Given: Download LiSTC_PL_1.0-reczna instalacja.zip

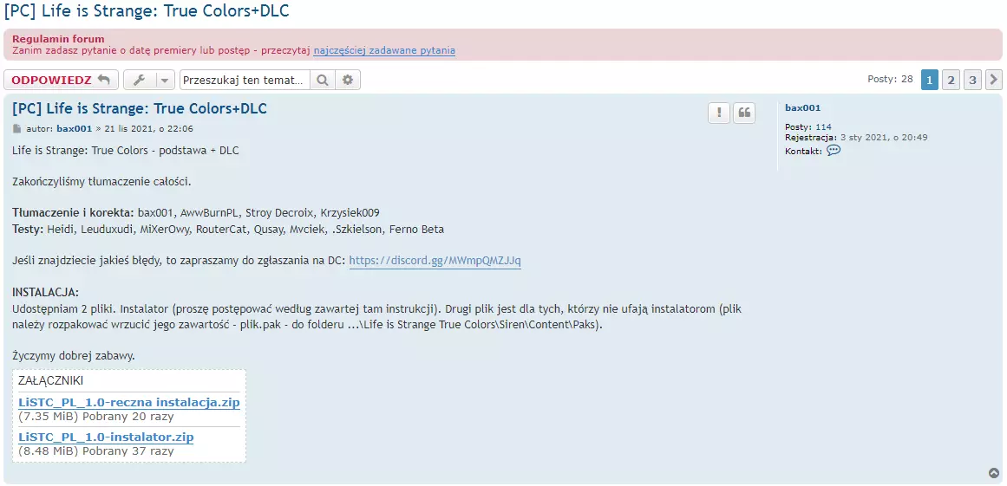Looking at the screenshot, I should click(129, 403).
